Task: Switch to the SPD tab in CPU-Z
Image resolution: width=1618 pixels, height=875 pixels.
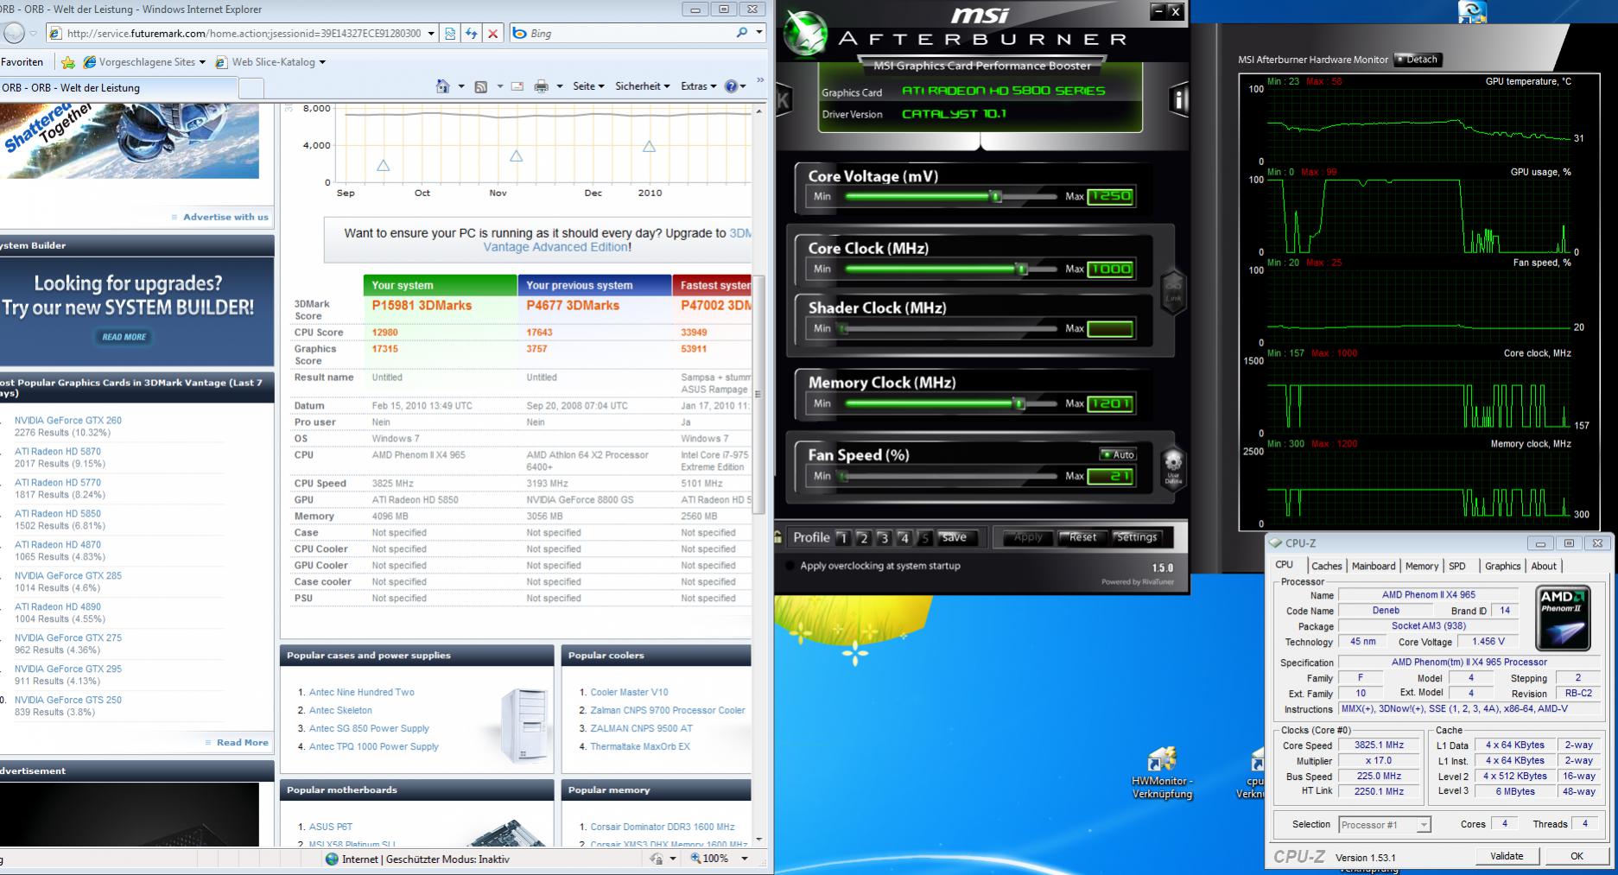Action: tap(1457, 567)
